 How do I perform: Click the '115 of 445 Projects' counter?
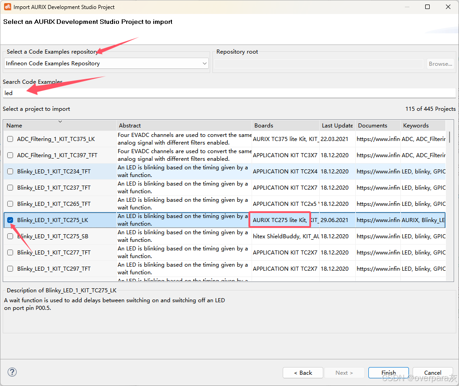430,109
